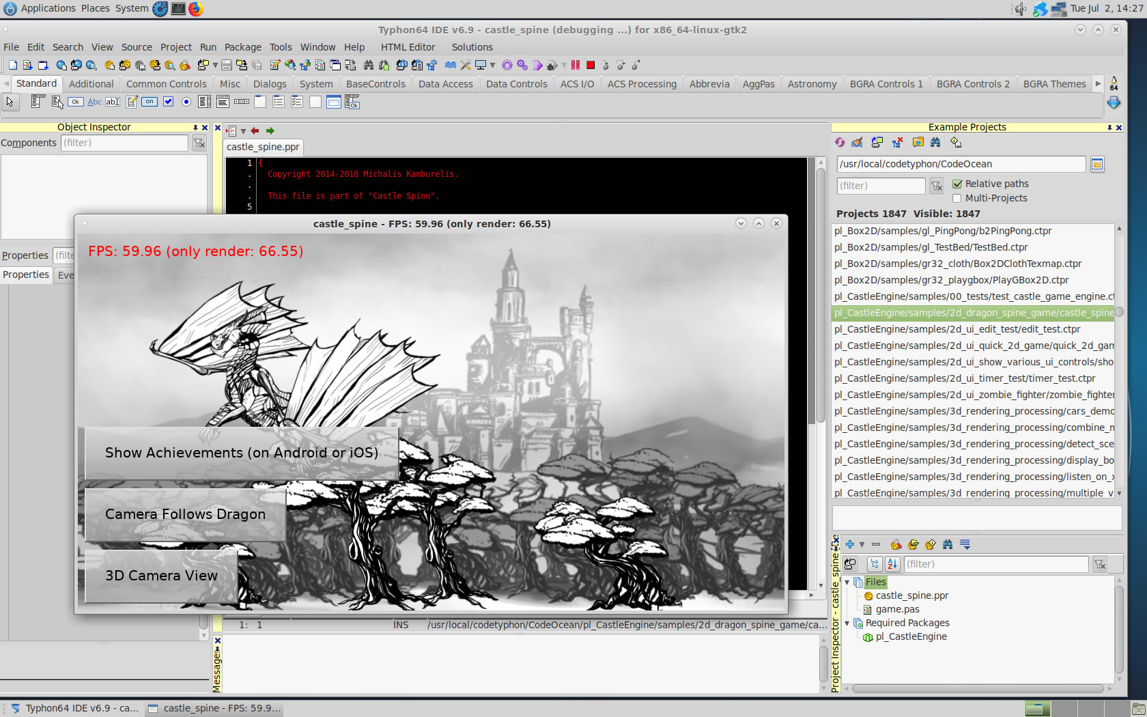The width and height of the screenshot is (1147, 717).
Task: Select the castle_spine.ppr editor tab
Action: pos(263,147)
